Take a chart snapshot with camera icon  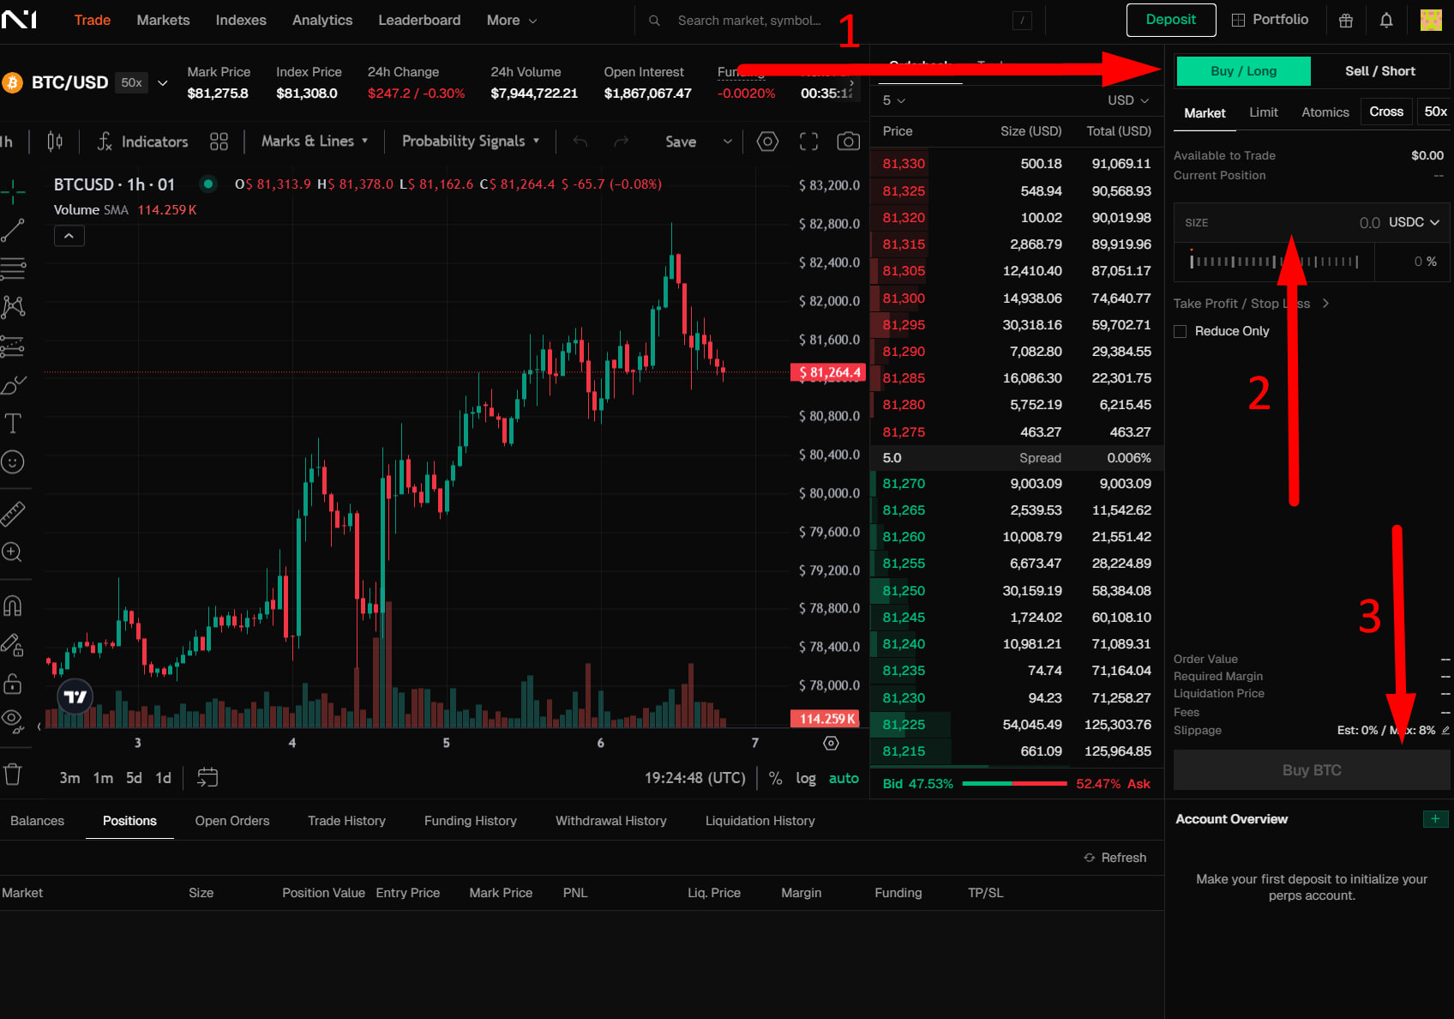pos(848,142)
